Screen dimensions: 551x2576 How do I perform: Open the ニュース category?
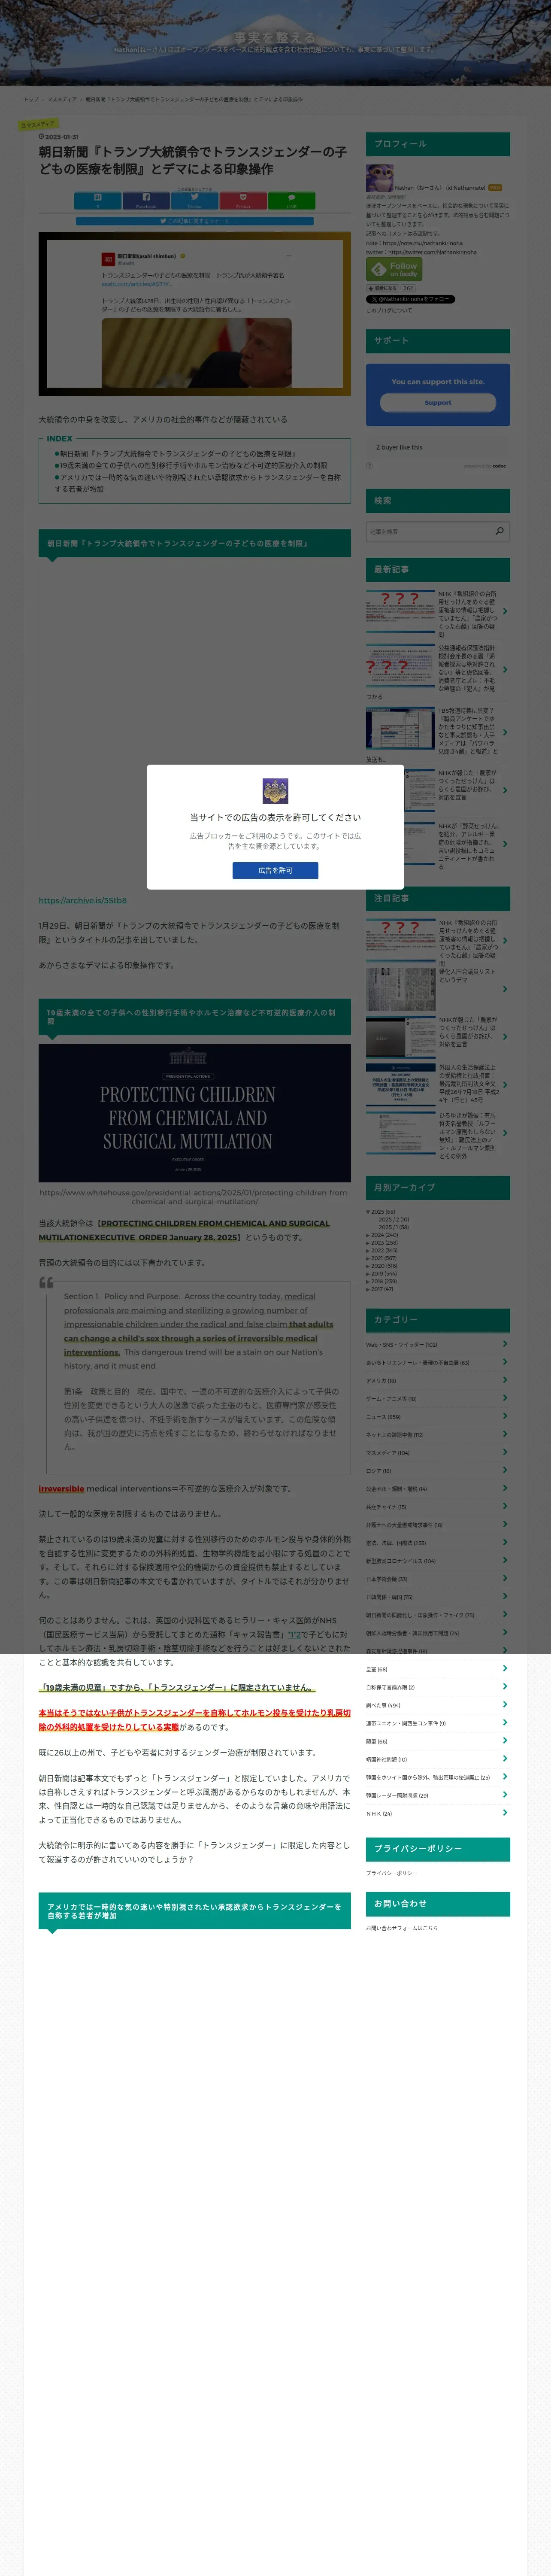click(x=383, y=1417)
